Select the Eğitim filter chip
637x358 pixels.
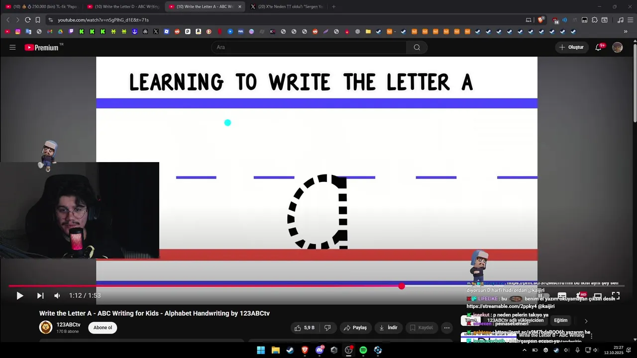coord(560,321)
